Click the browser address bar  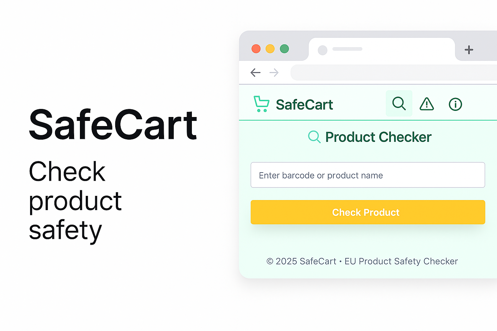(394, 72)
